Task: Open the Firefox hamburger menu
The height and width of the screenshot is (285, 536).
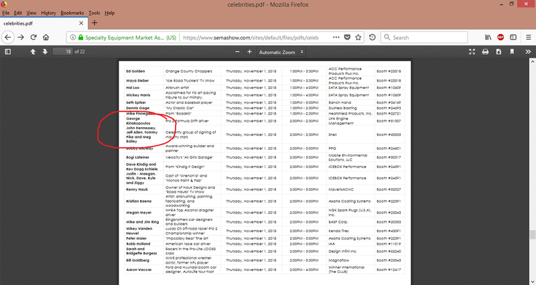Action: [528, 37]
